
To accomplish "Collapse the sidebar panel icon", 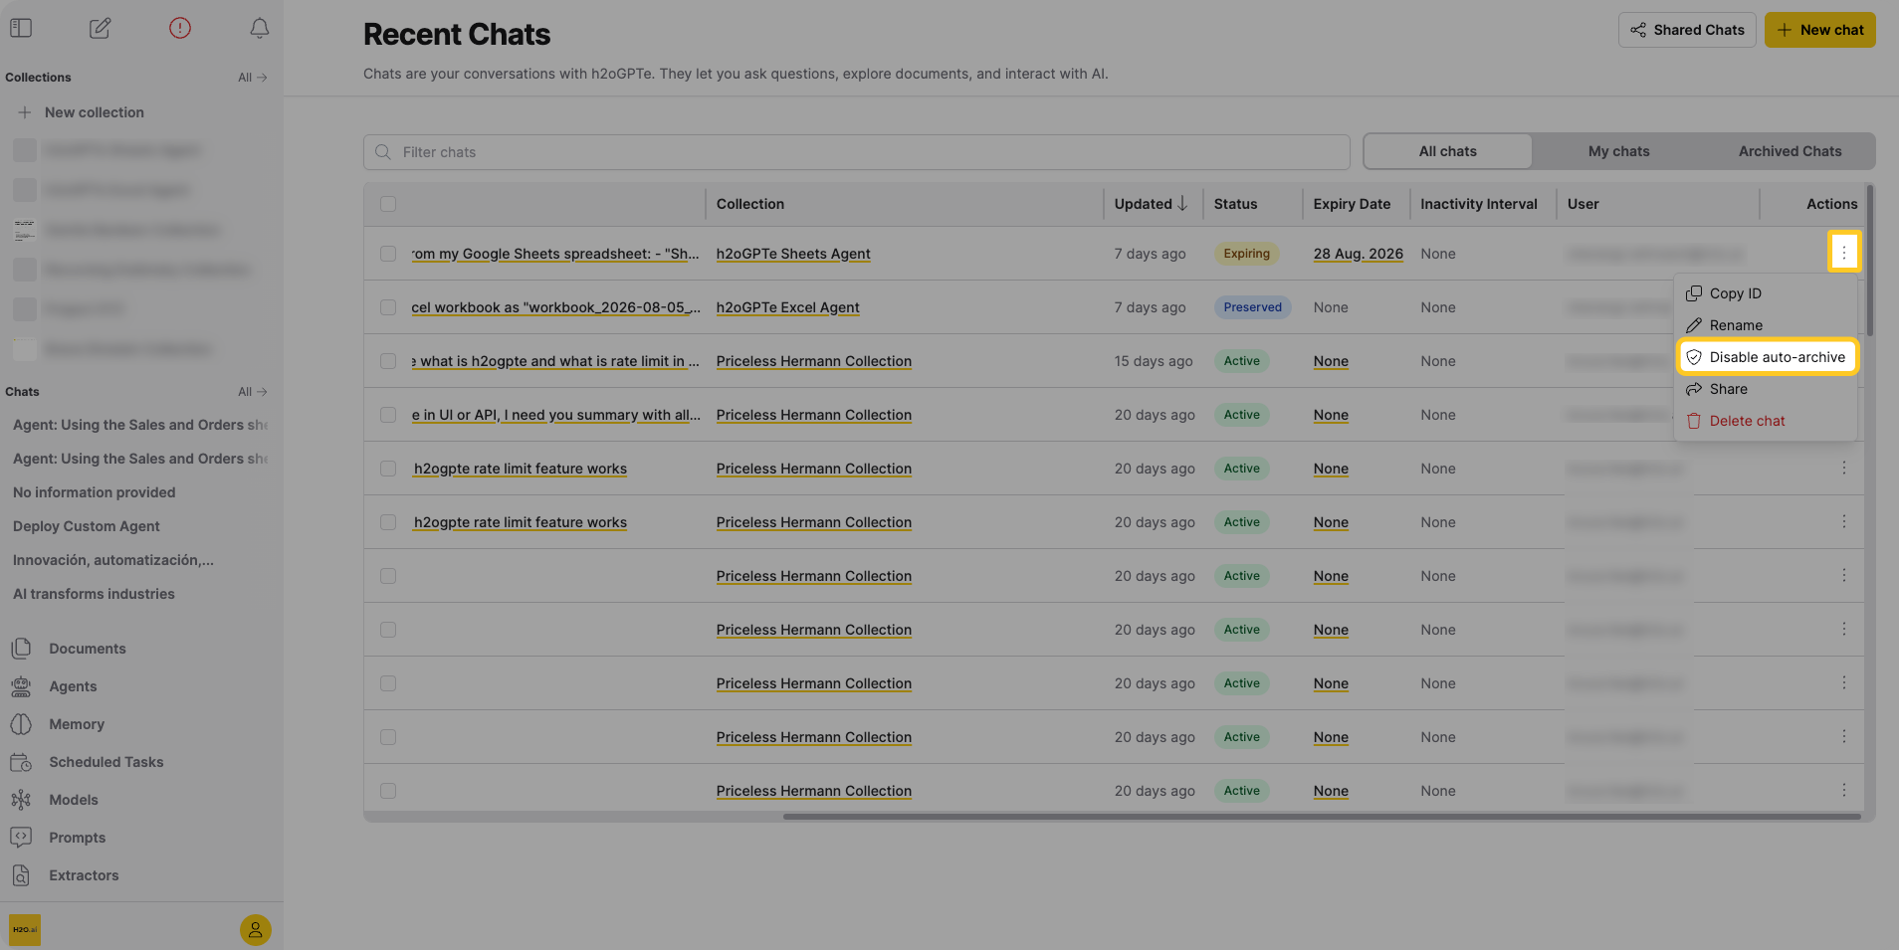I will pyautogui.click(x=21, y=28).
